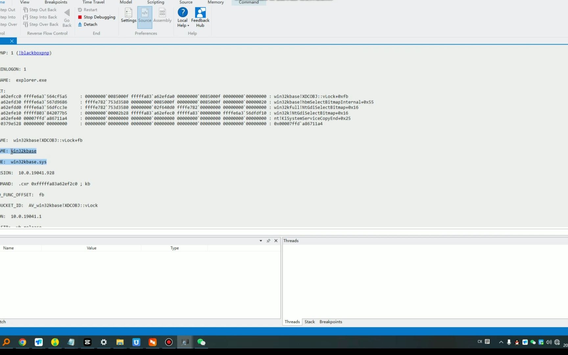
Task: Open the Settings gear in the taskbar
Action: pos(104,342)
